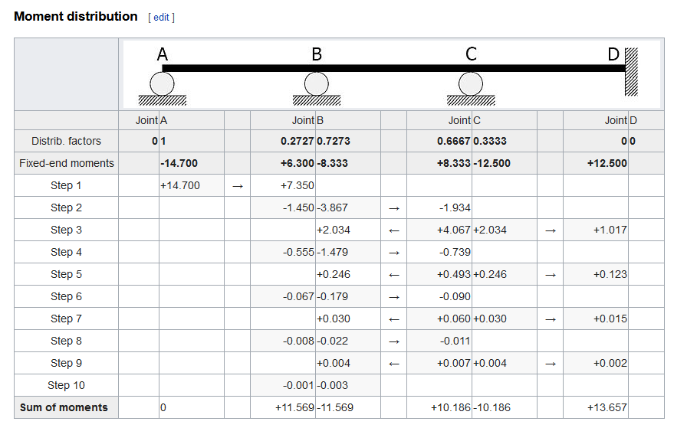Click the +14.700 cell in Step 1
674x428 pixels.
[180, 186]
